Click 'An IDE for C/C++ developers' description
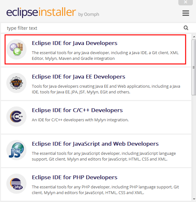This screenshot has width=196, height=202. pyautogui.click(x=80, y=120)
